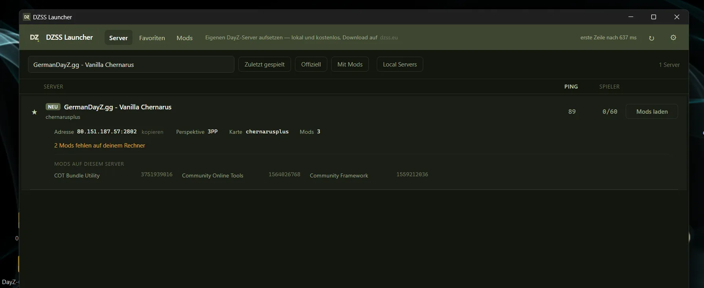Click the DZSS Launcher header title
This screenshot has height=288, width=704.
70,37
